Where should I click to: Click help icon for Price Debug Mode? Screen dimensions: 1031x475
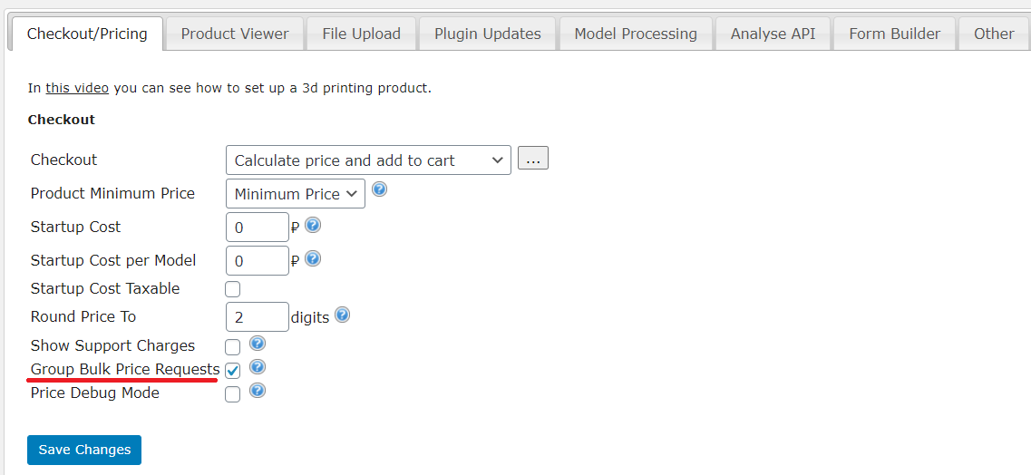(258, 391)
